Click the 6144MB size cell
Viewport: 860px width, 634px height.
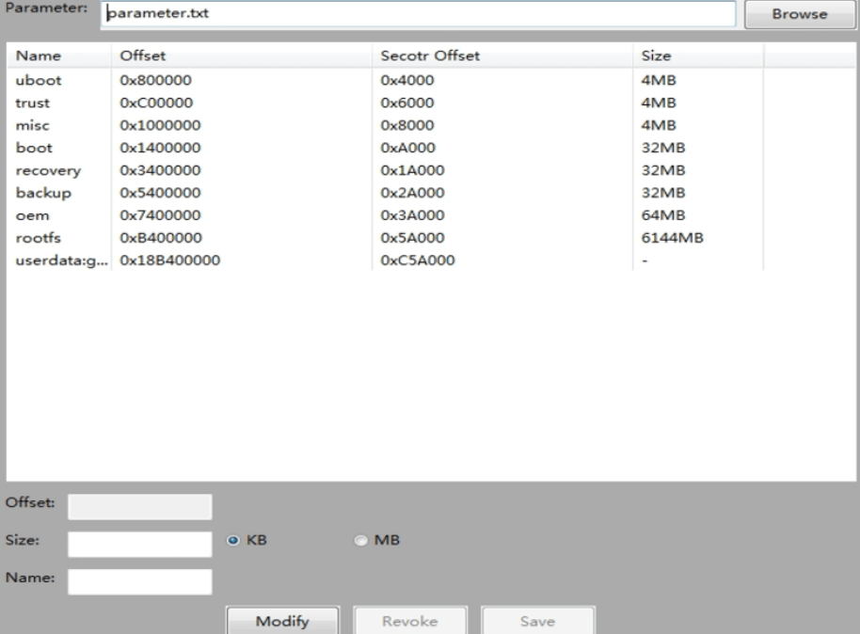point(673,237)
